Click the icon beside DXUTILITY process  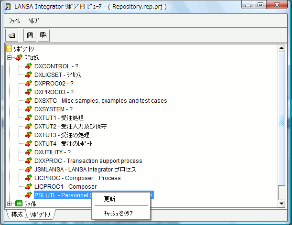coord(28,152)
